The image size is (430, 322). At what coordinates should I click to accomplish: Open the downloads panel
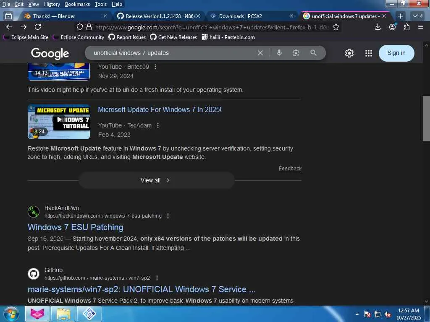tap(378, 27)
